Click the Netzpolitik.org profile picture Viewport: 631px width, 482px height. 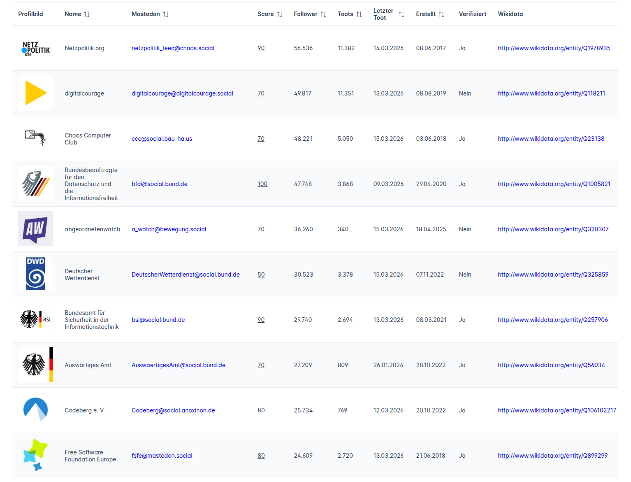point(35,48)
